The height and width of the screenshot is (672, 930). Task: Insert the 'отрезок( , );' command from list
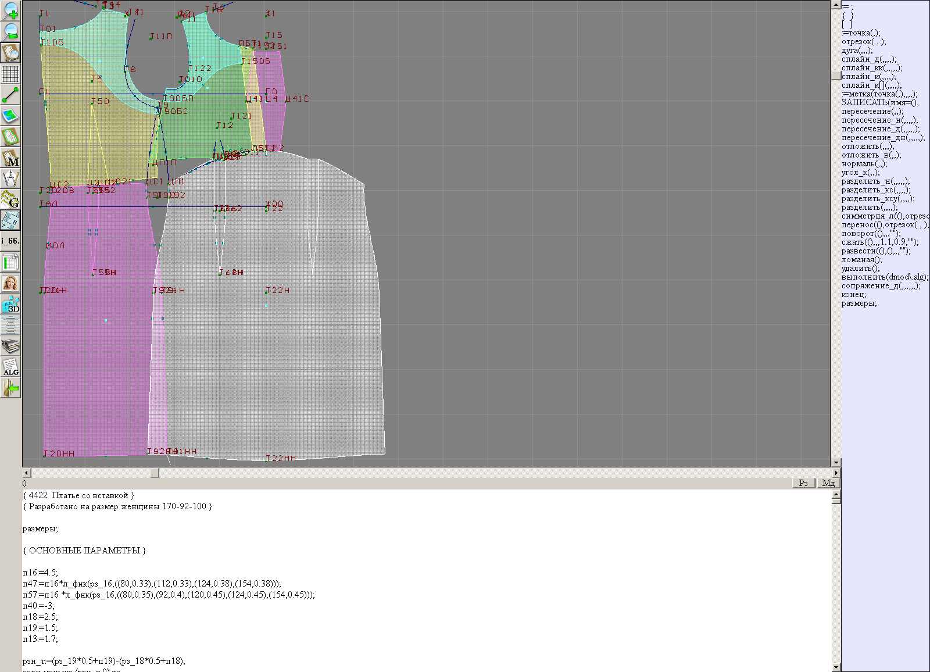click(x=863, y=42)
